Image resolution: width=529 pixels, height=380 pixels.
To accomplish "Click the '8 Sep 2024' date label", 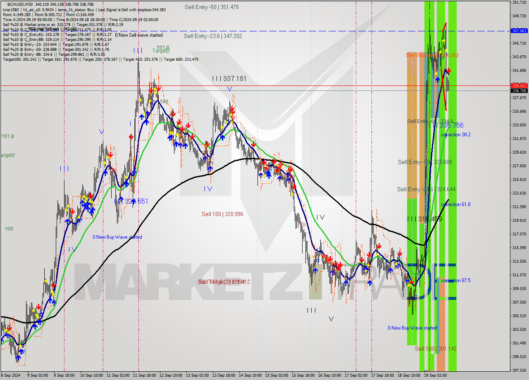I will coord(11,375).
